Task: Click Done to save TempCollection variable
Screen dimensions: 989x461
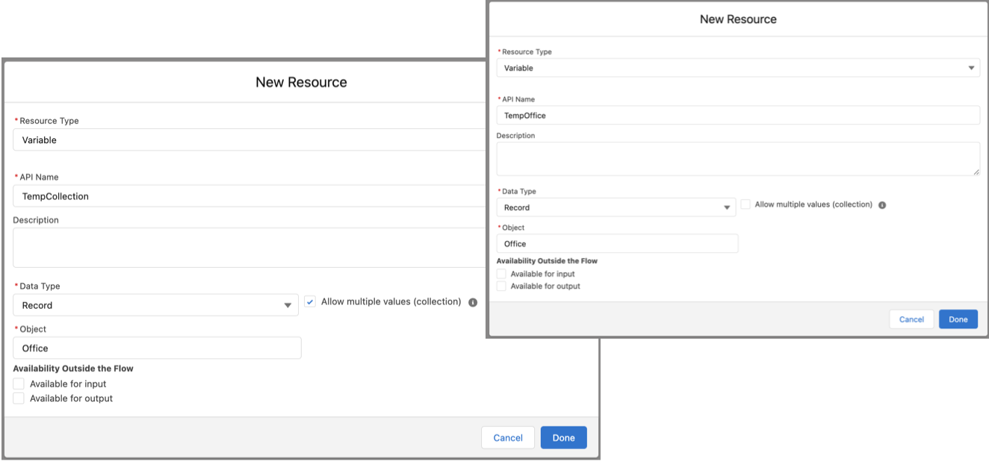Action: (x=563, y=437)
